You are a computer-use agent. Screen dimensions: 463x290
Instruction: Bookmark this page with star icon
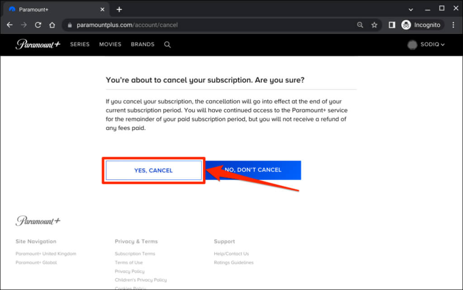(x=374, y=25)
